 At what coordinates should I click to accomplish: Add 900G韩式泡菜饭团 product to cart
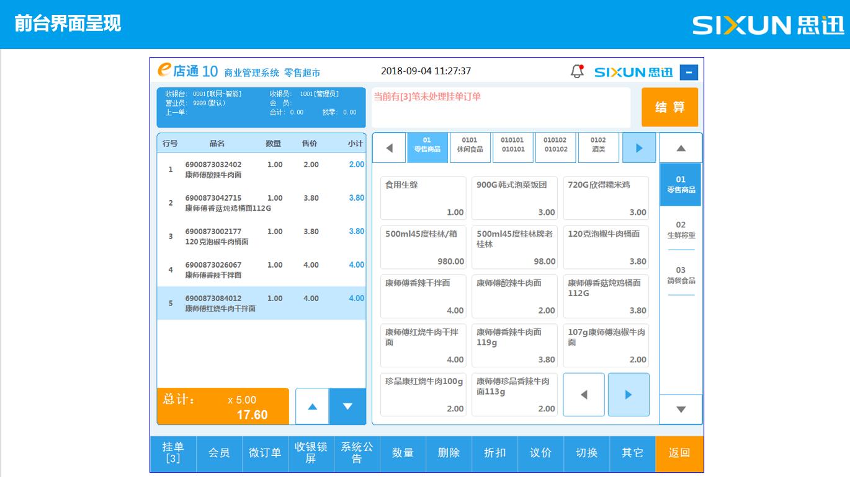point(514,198)
